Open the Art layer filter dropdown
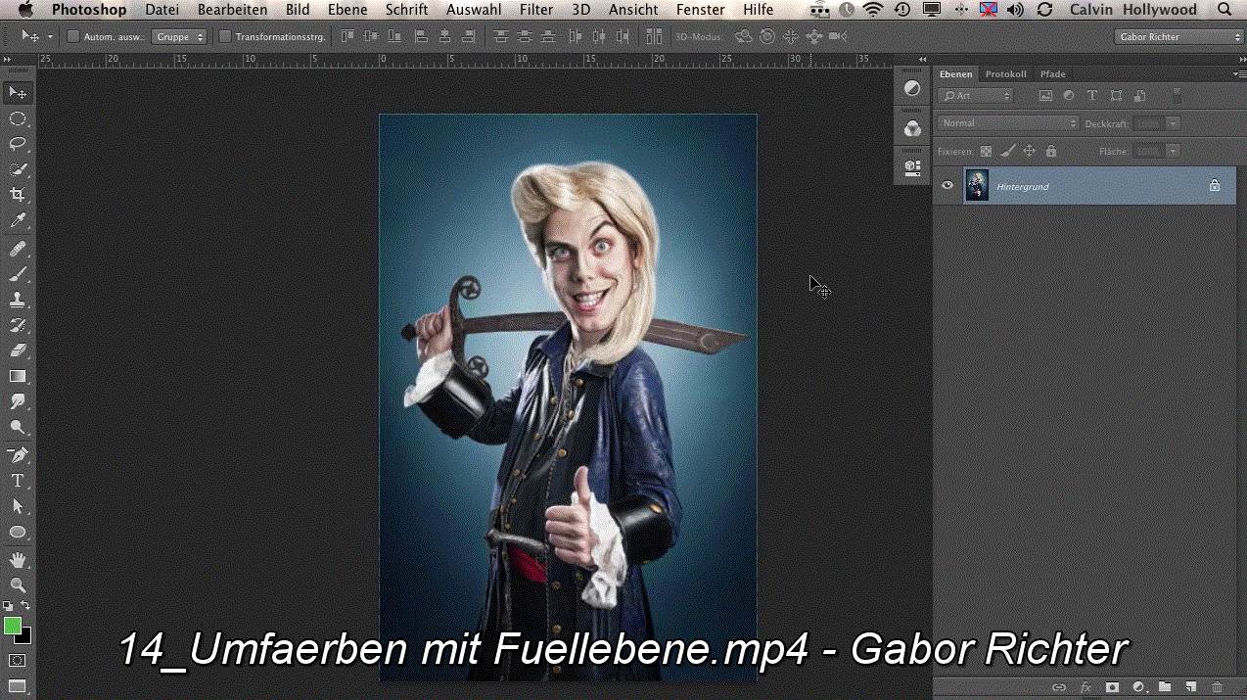The width and height of the screenshot is (1247, 700). pyautogui.click(x=976, y=96)
